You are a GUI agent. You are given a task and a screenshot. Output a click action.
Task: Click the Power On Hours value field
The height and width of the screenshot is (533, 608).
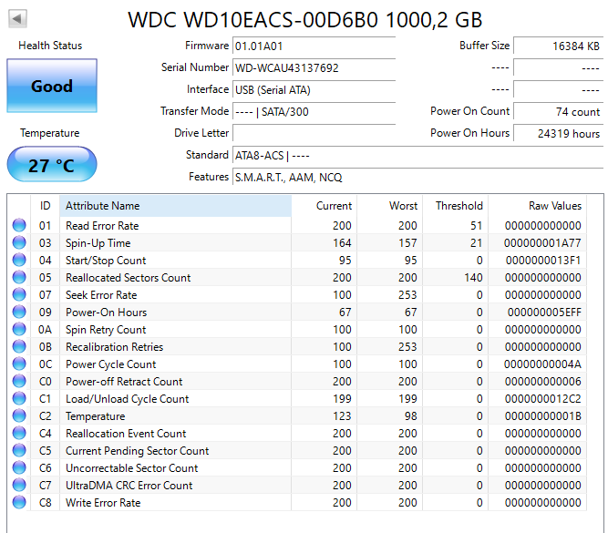pyautogui.click(x=558, y=133)
